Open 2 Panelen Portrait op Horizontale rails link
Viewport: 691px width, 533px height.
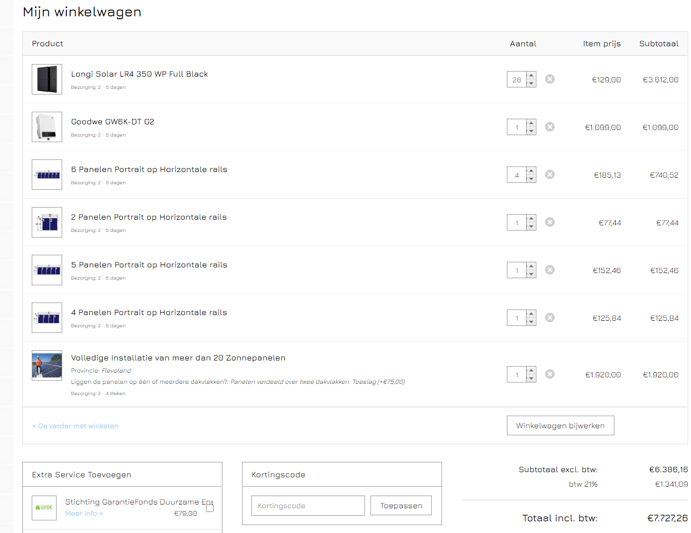(149, 217)
